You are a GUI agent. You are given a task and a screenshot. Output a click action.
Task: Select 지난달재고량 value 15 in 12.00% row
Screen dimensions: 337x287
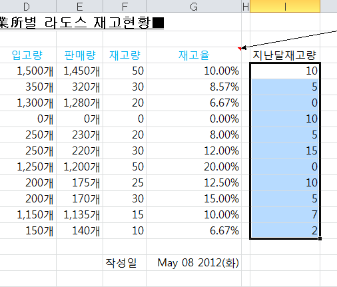(x=285, y=151)
